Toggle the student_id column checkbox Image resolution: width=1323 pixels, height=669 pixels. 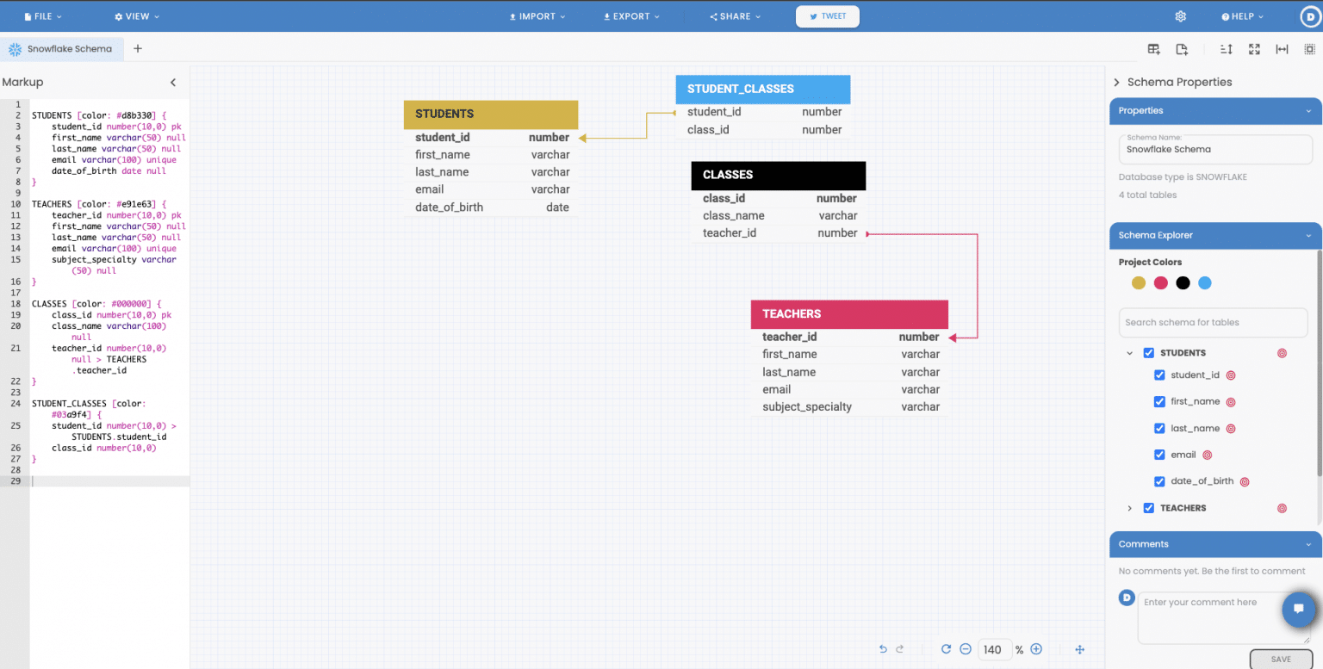pos(1159,375)
